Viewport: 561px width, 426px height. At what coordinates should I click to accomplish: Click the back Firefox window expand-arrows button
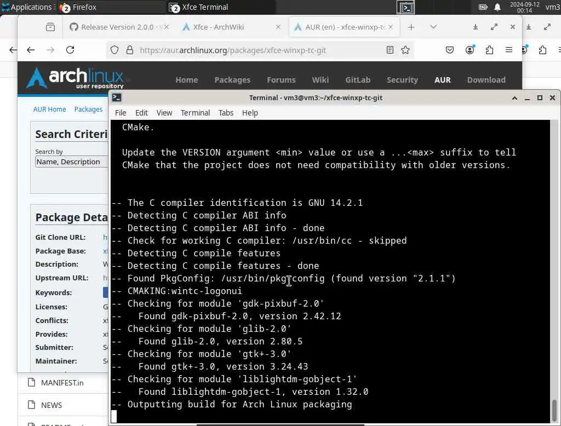coord(547,27)
